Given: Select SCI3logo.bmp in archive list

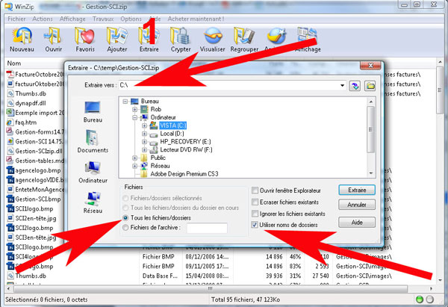Looking at the screenshot, I should [x=30, y=247].
